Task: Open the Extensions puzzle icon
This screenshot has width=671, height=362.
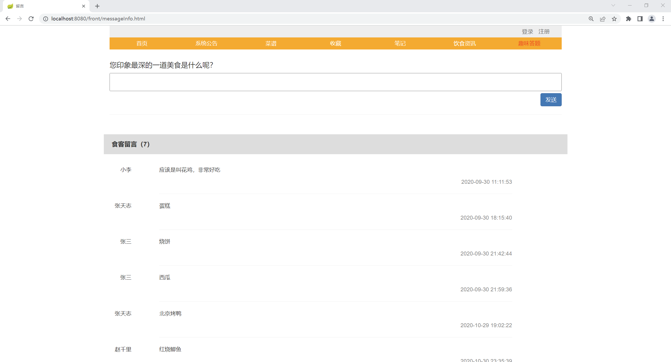Action: (629, 19)
